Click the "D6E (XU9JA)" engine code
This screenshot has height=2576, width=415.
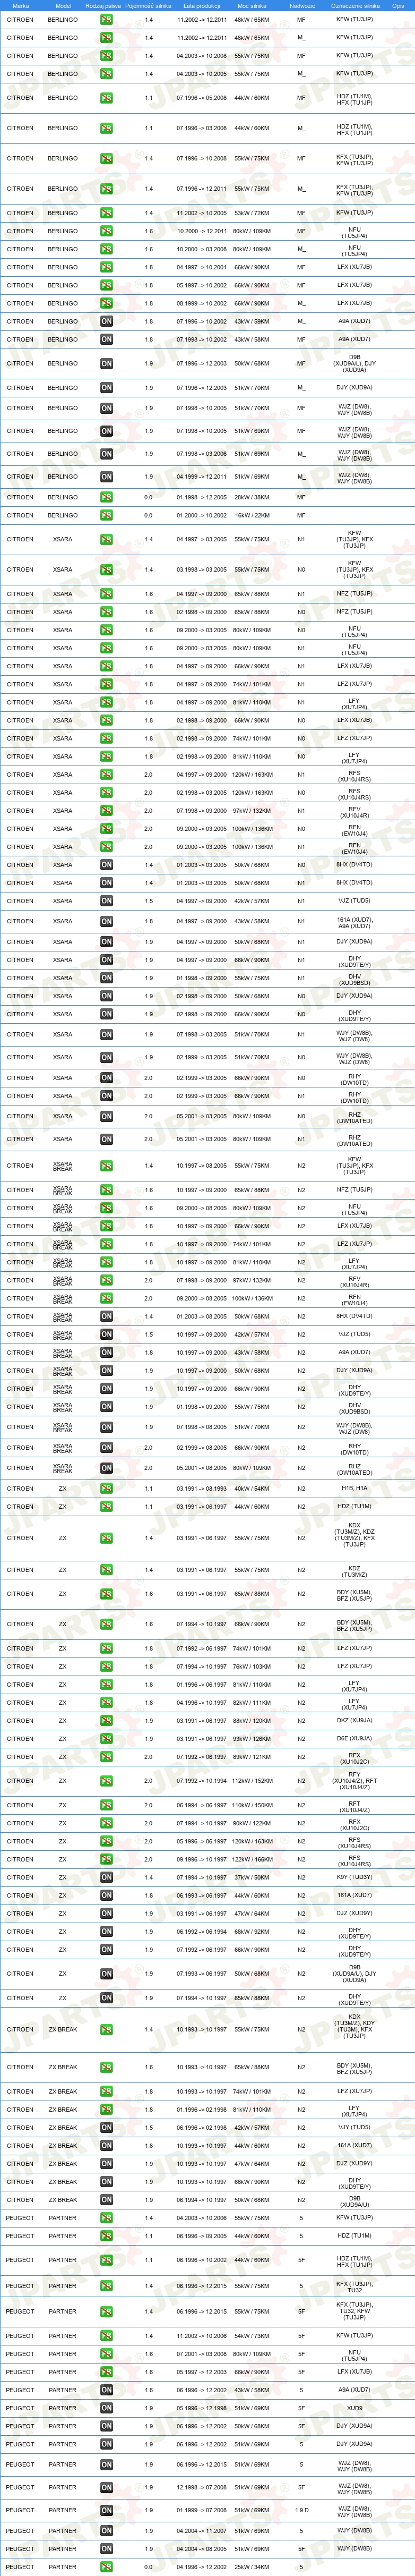pyautogui.click(x=355, y=1739)
